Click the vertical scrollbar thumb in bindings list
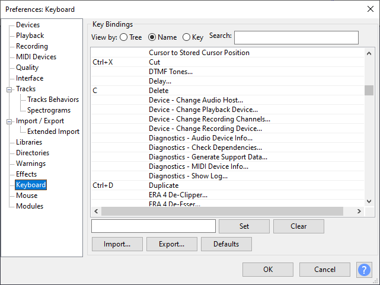The height and width of the screenshot is (285, 380). (369, 90)
